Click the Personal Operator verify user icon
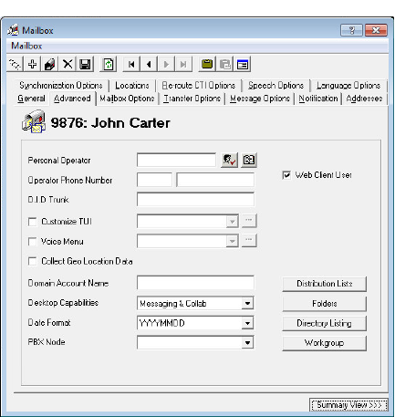 coord(229,160)
